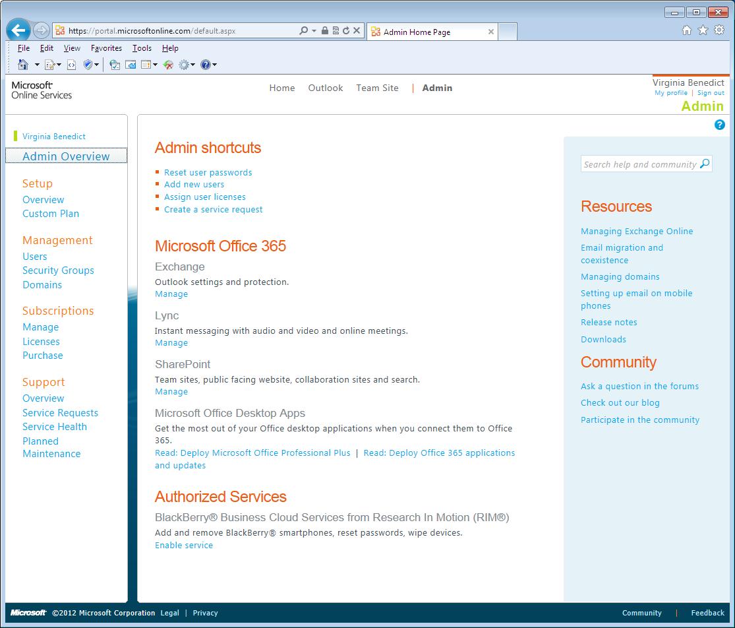735x628 pixels.
Task: Click the blue question mark Help toolbar icon
Action: click(205, 65)
